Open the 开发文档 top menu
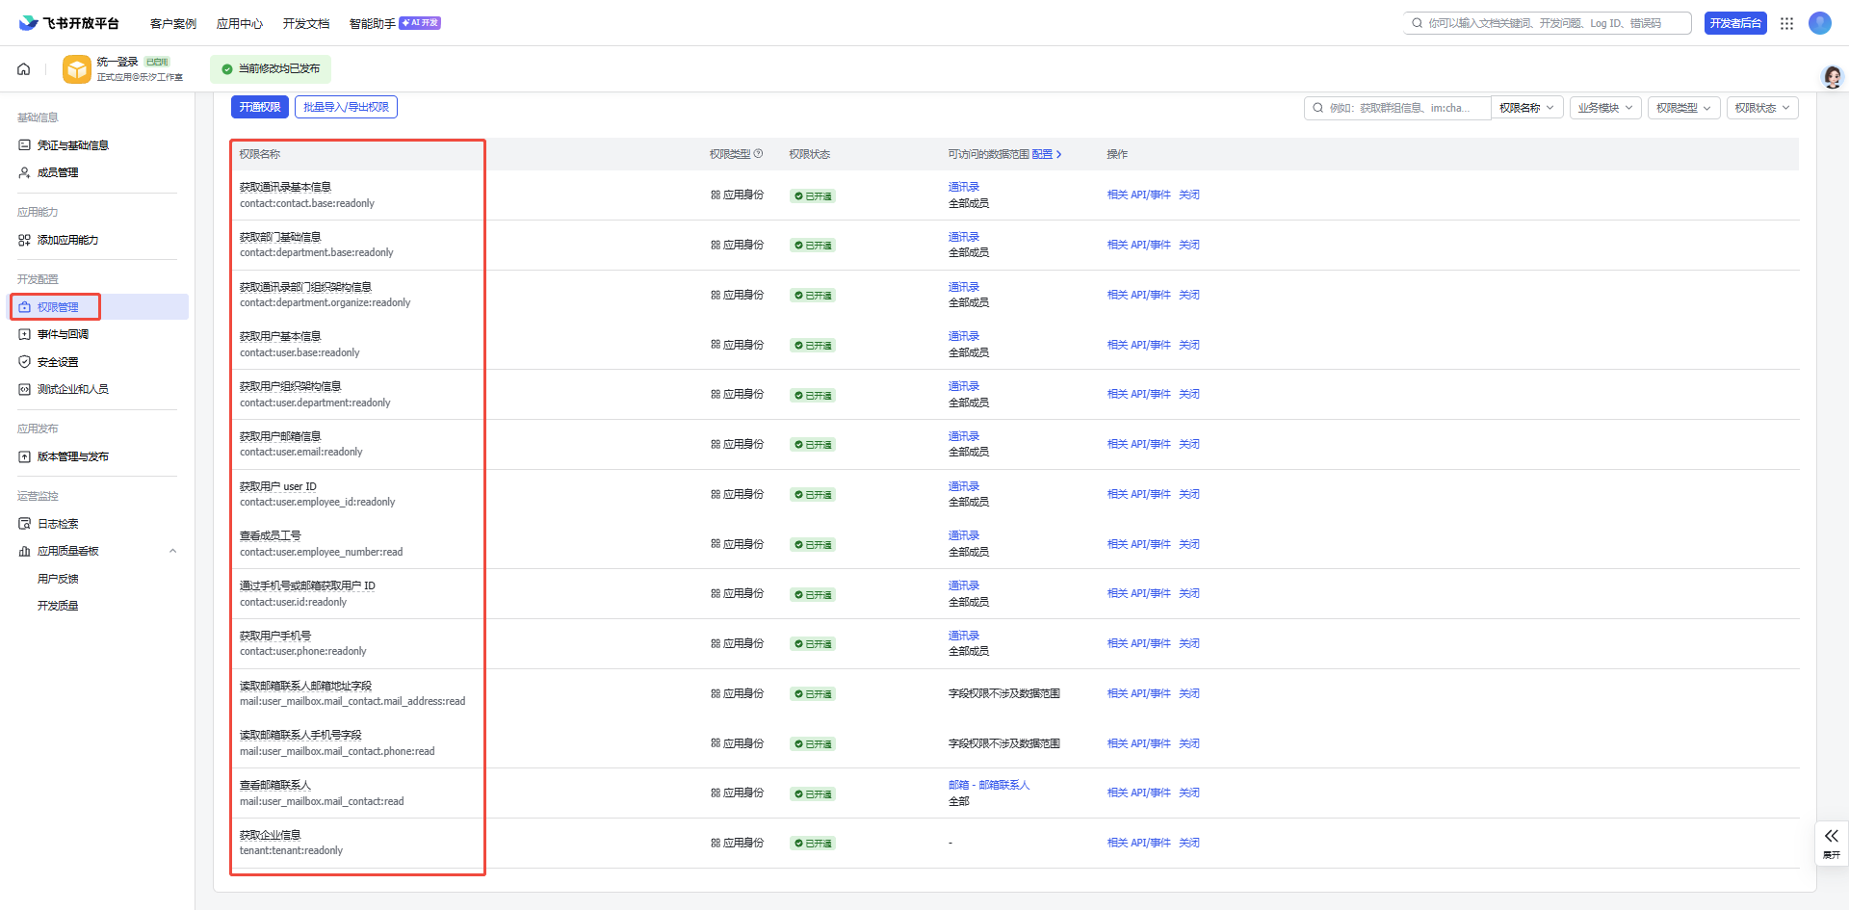This screenshot has width=1849, height=910. tap(305, 23)
